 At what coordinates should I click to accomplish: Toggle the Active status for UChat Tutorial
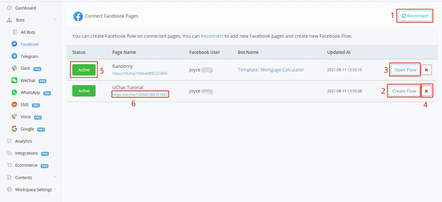click(84, 91)
